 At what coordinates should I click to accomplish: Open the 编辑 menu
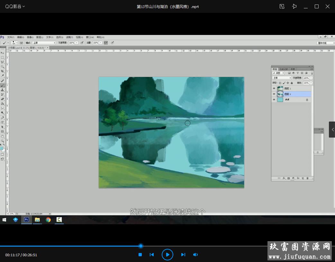[21, 37]
